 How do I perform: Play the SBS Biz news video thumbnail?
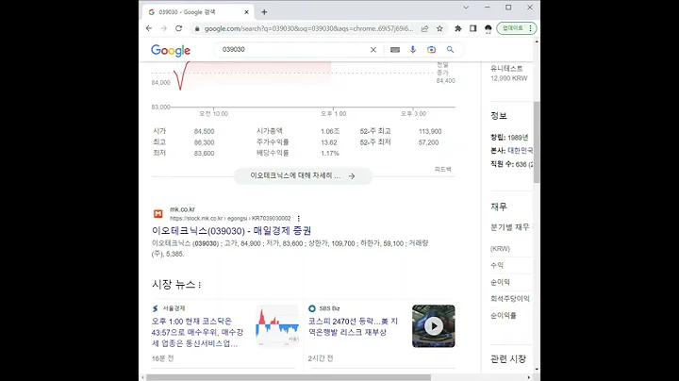click(434, 326)
